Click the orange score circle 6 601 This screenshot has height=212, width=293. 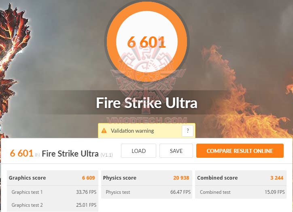[147, 41]
